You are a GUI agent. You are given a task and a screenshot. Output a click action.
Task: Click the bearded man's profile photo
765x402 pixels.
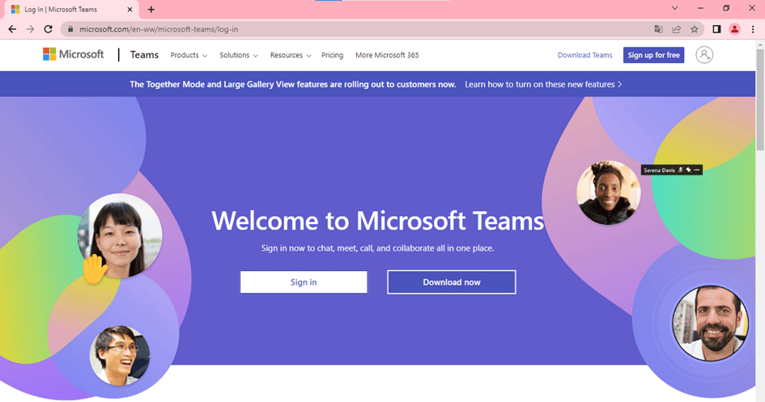click(x=710, y=323)
